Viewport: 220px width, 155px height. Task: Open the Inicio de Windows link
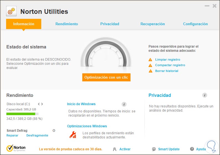click(81, 104)
